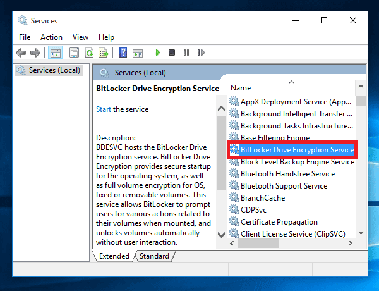Click the Services title bar gear icon
The width and height of the screenshot is (379, 291).
pos(23,20)
